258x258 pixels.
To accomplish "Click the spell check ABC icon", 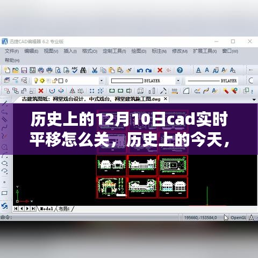I will (75, 70).
